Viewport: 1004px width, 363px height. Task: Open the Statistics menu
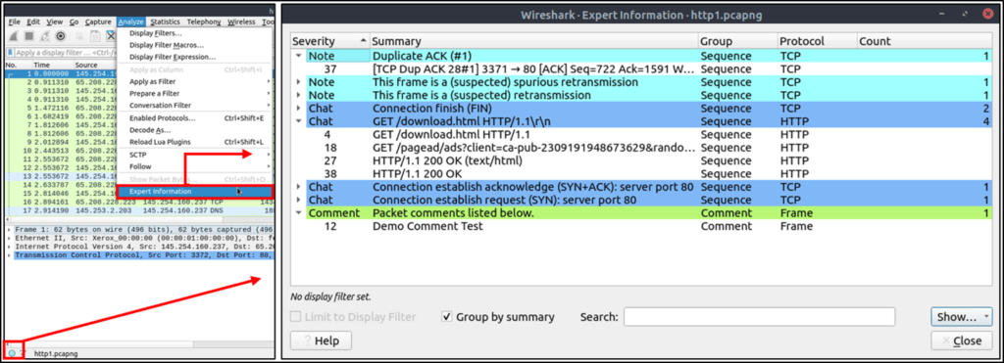tap(165, 22)
